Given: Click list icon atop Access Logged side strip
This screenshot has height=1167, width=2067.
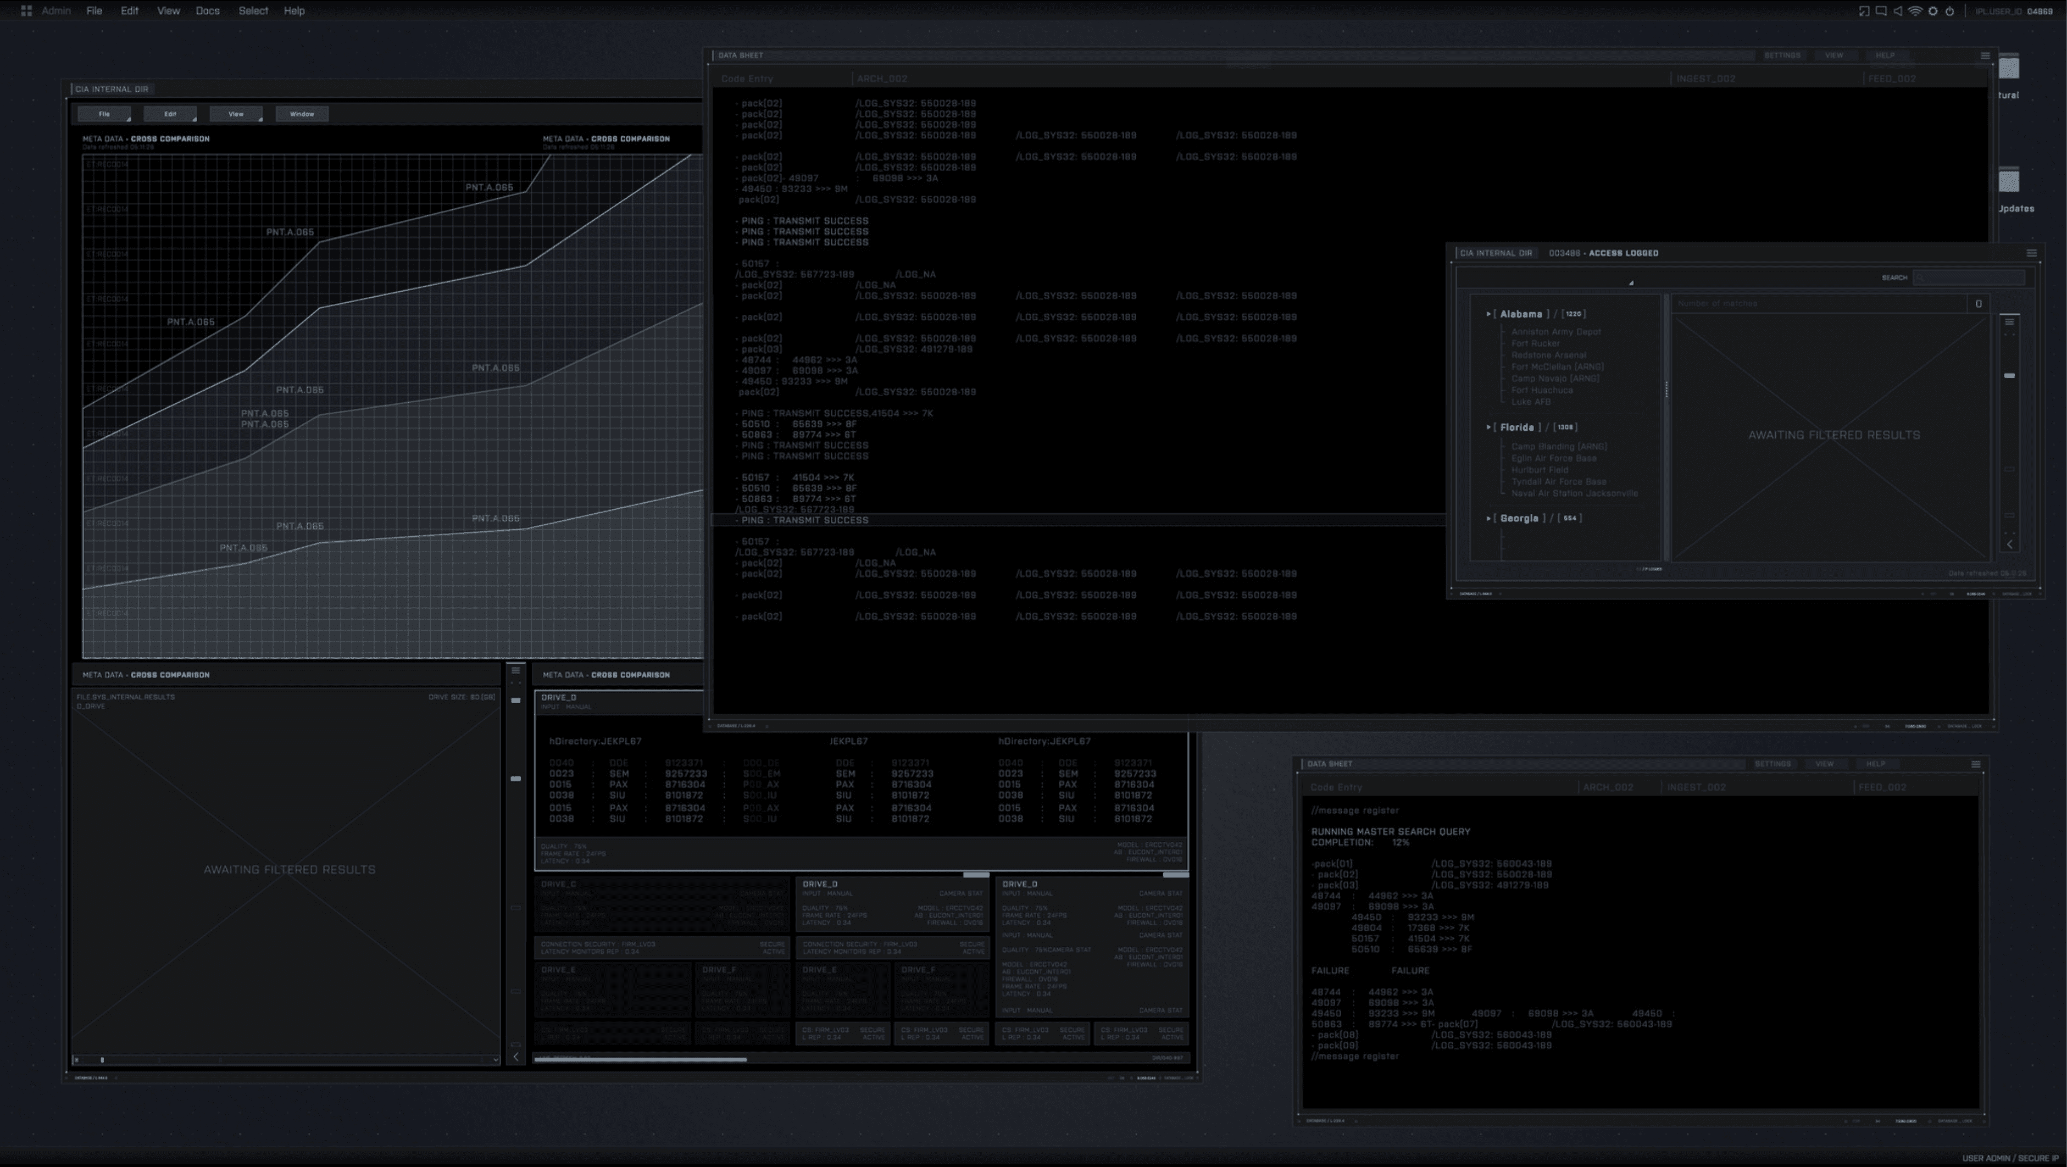Looking at the screenshot, I should click(2009, 322).
